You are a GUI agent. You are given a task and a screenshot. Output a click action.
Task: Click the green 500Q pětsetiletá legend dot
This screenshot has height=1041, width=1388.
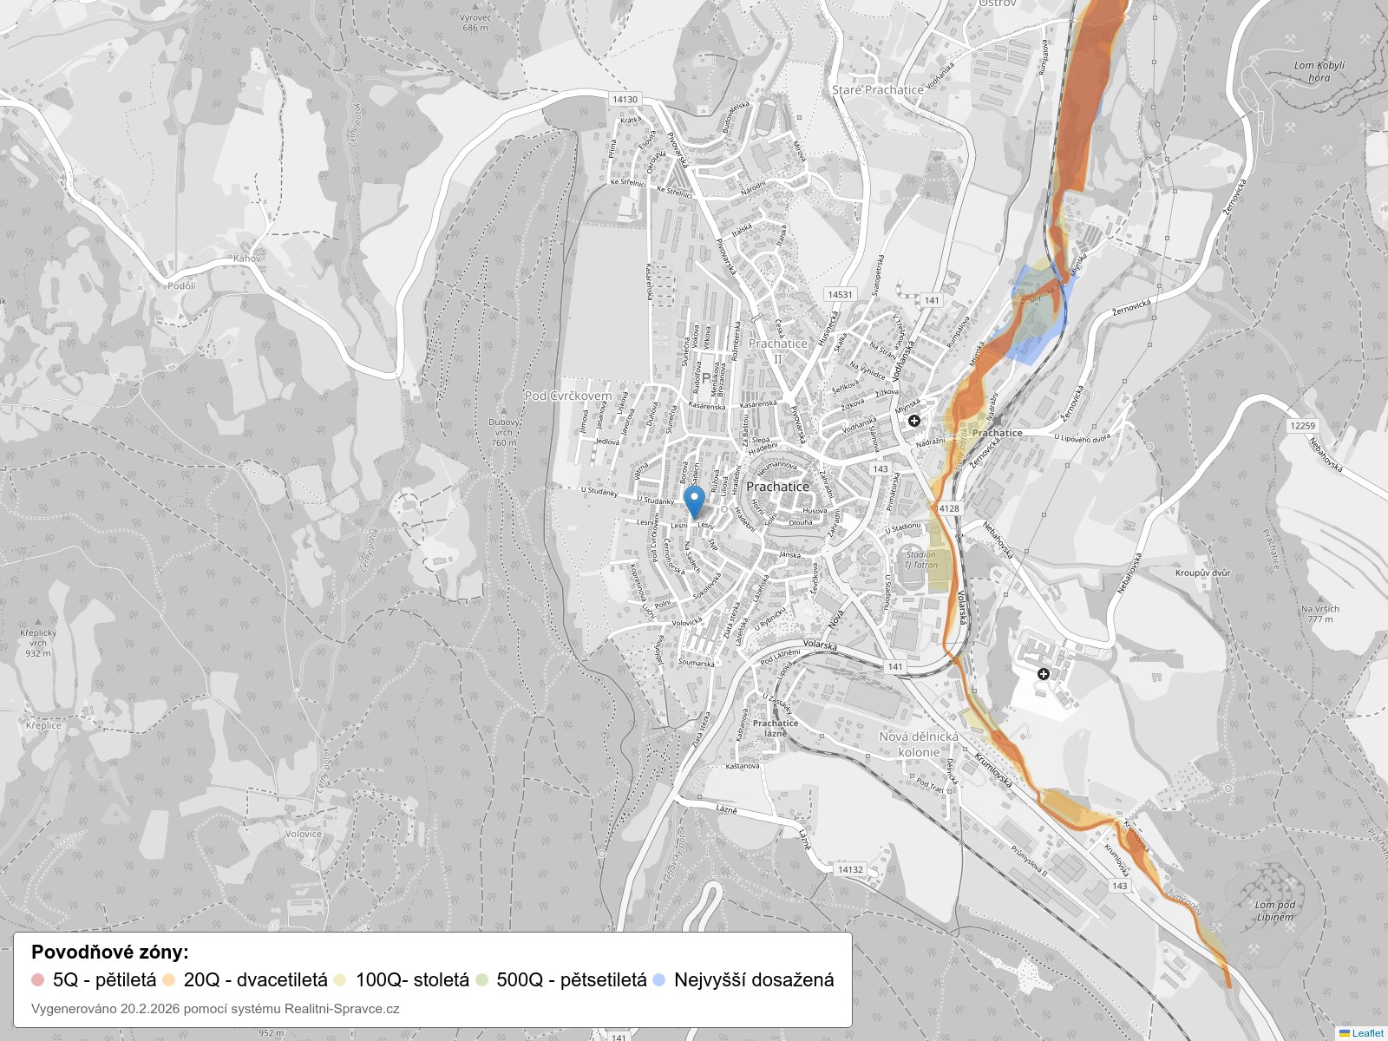tap(482, 980)
